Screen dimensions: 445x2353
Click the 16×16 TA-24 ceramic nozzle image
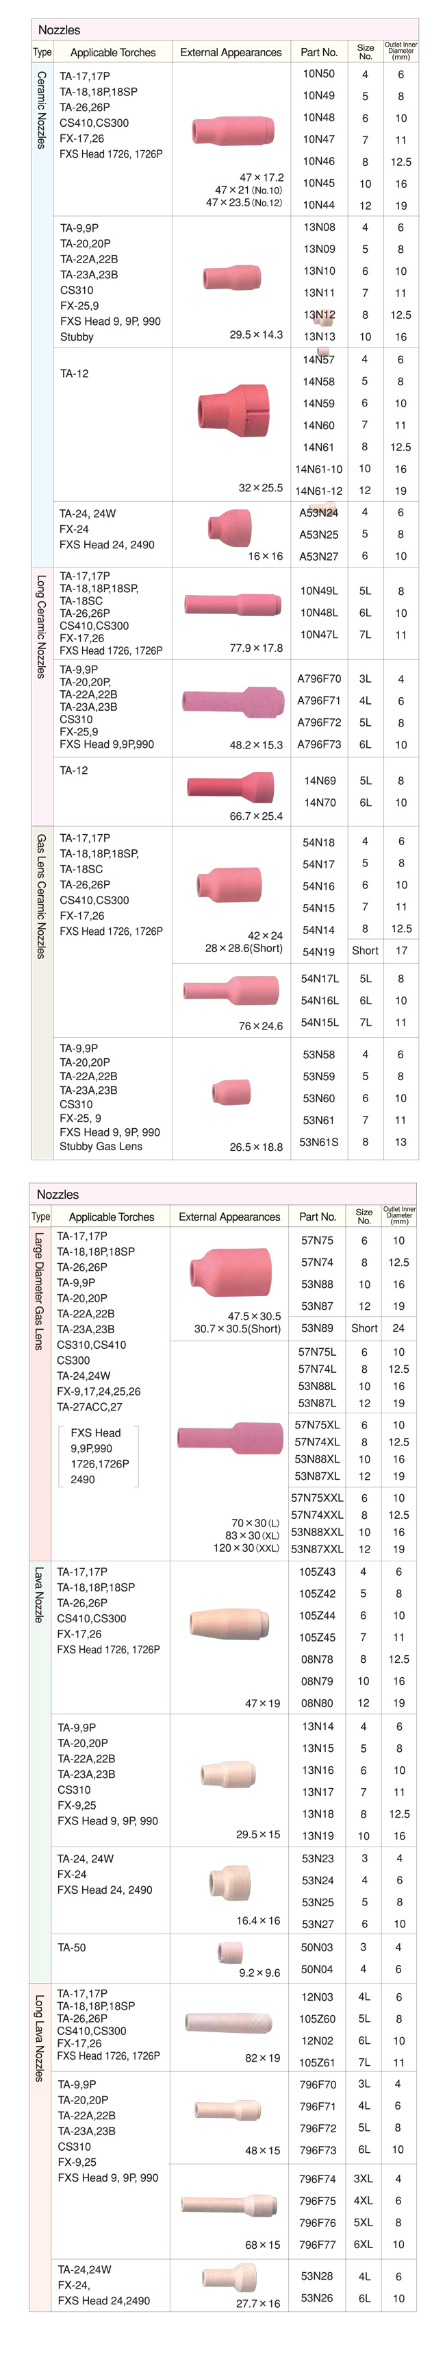coord(229,527)
